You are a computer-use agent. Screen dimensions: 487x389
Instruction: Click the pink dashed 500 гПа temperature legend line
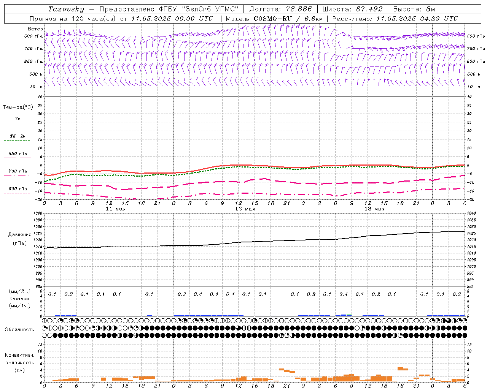17,193
